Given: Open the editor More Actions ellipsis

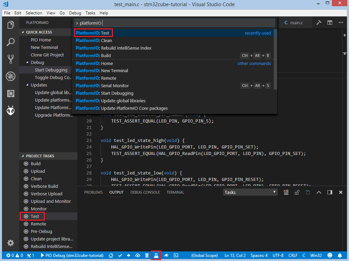Looking at the screenshot, I should [x=341, y=23].
